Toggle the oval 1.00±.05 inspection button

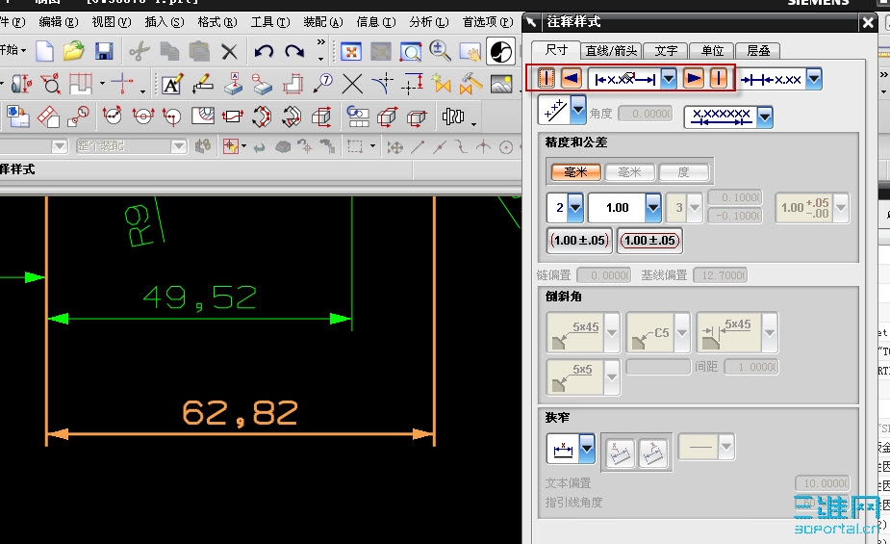649,240
